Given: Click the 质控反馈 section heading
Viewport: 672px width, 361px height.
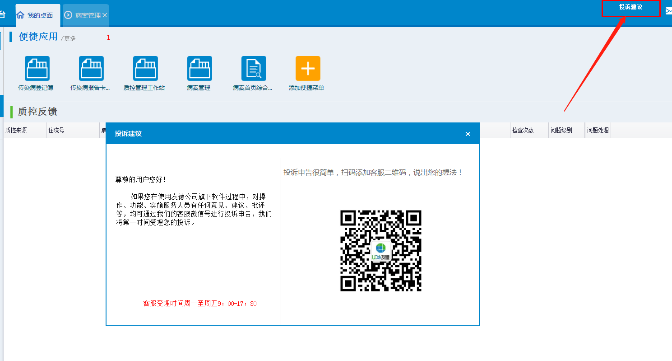Looking at the screenshot, I should (37, 112).
